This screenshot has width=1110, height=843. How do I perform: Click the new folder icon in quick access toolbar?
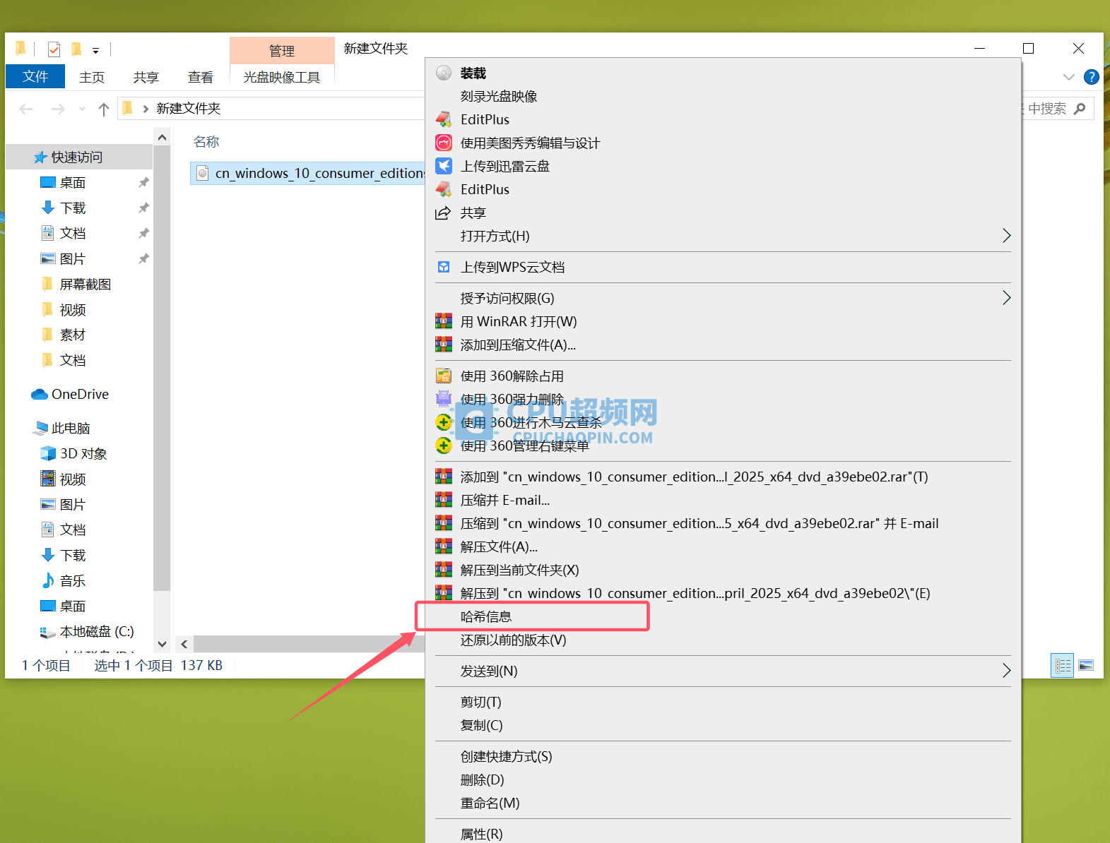point(76,49)
